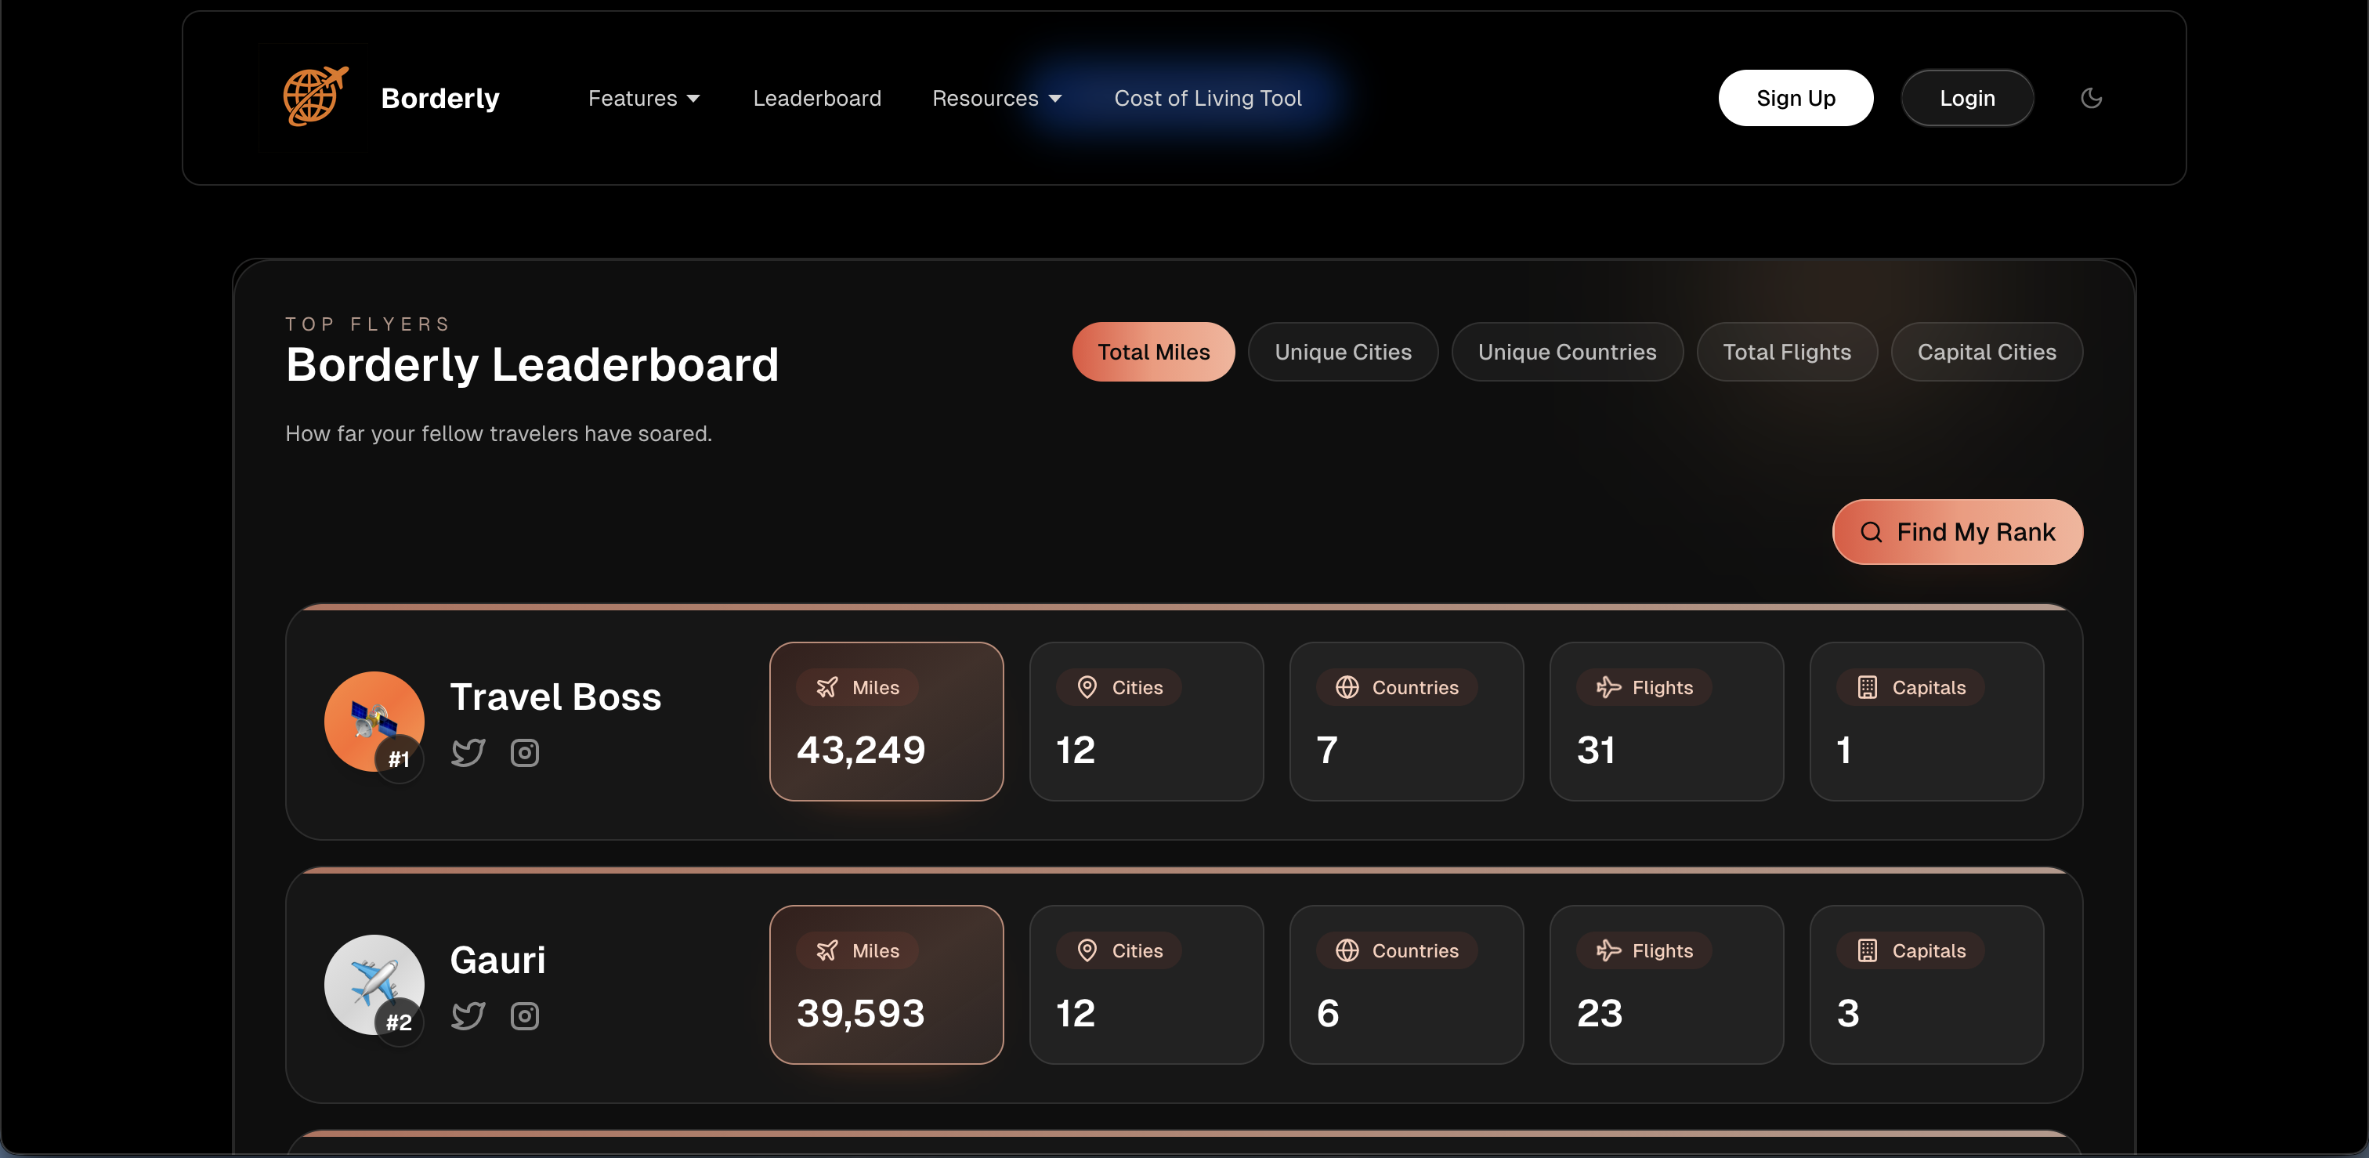
Task: Open Travel Boss's Instagram profile icon
Action: tap(524, 752)
